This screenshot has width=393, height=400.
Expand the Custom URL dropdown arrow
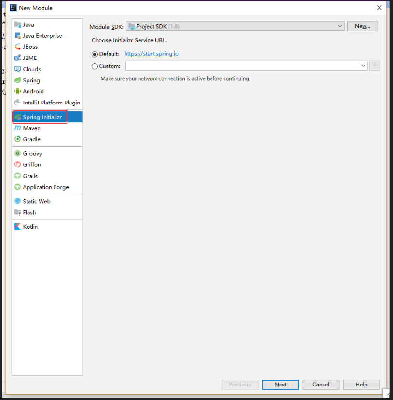tap(363, 66)
